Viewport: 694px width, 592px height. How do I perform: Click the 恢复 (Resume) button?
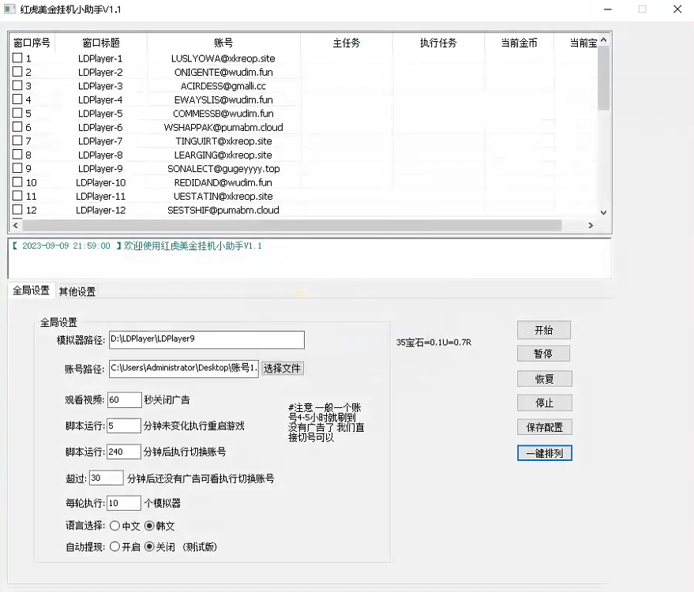[543, 378]
